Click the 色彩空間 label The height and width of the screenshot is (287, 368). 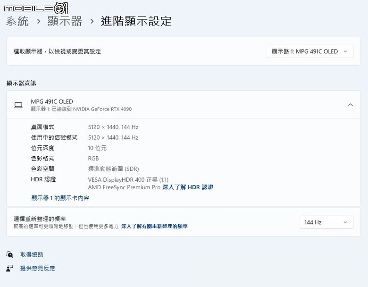[x=42, y=169]
